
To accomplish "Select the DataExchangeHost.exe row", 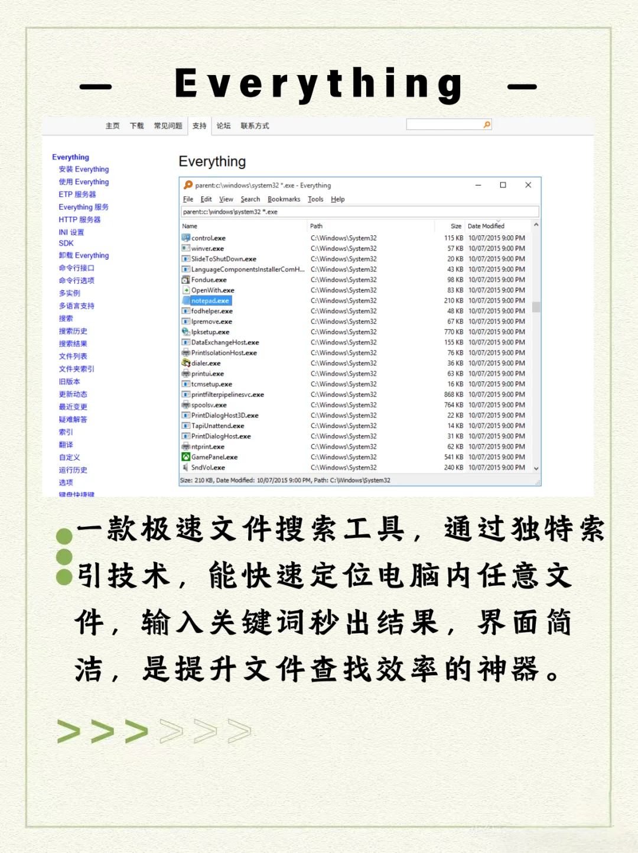I will pos(356,342).
